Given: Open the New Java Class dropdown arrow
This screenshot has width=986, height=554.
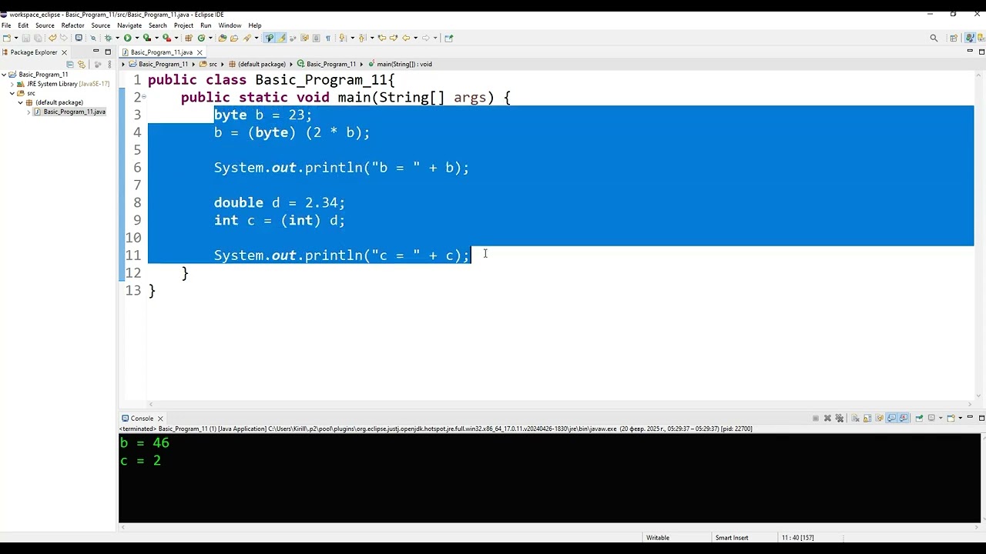Looking at the screenshot, I should (210, 38).
